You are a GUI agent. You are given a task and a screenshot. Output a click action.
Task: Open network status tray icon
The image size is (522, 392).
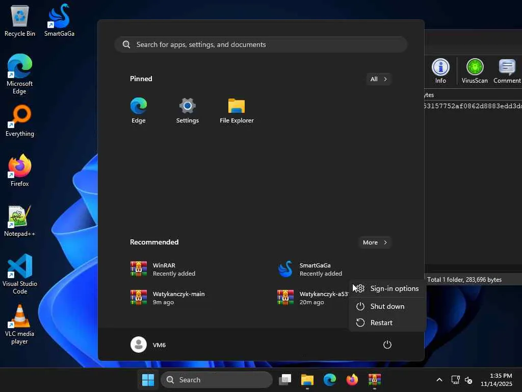click(x=455, y=380)
